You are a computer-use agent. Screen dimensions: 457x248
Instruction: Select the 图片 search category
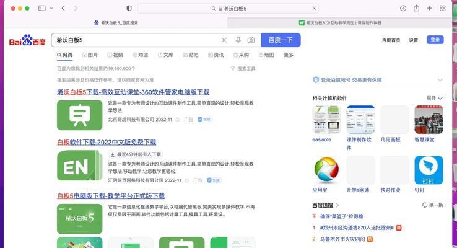tap(90, 55)
